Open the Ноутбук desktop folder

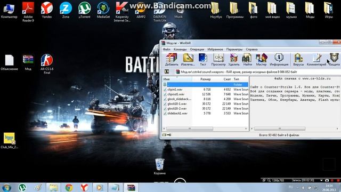point(216,10)
